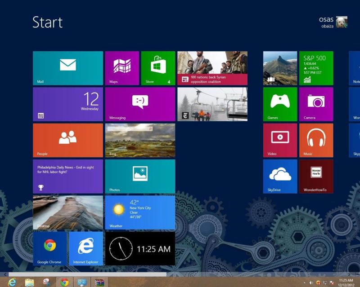Viewport: 360px width, 287px height.
Task: Open the Windows Store tile
Action: 158,67
